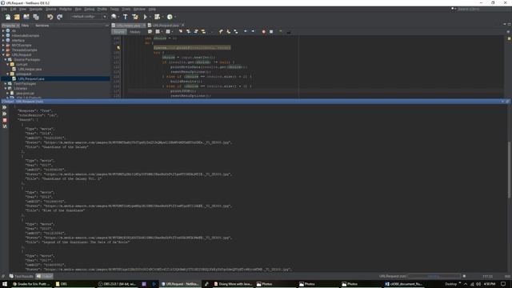This screenshot has height=288, width=512.
Task: Click the Find Selection editor icon
Action: click(x=180, y=32)
